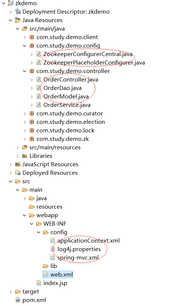The image size is (180, 306).
Task: Select the top-level src folder label
Action: 26,181
